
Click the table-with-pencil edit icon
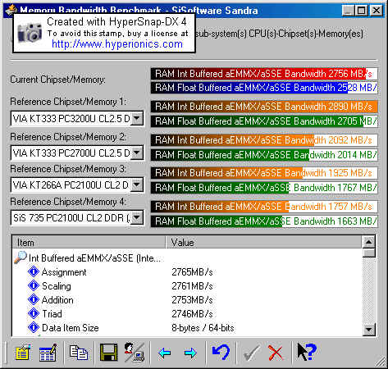[x=48, y=353]
